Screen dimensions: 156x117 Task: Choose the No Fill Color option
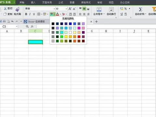[x=68, y=19]
